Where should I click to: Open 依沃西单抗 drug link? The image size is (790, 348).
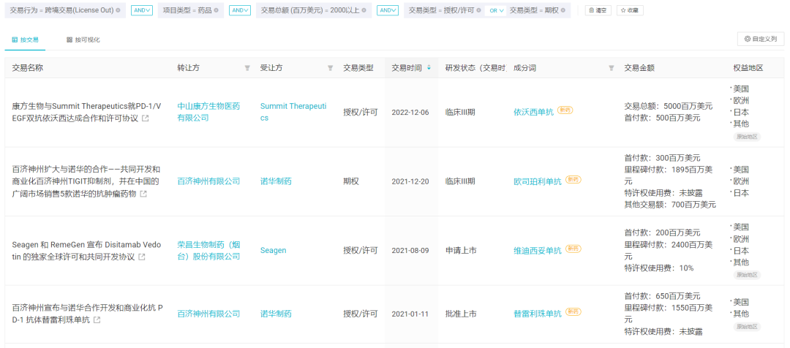coord(533,112)
